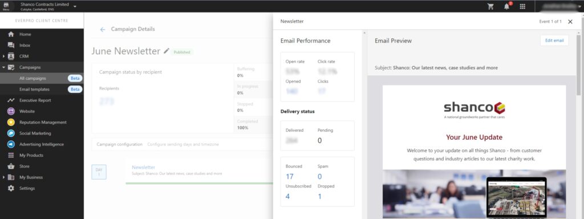
Task: Open the Shanco Contracts Limited account dropdown
Action: (75, 6)
